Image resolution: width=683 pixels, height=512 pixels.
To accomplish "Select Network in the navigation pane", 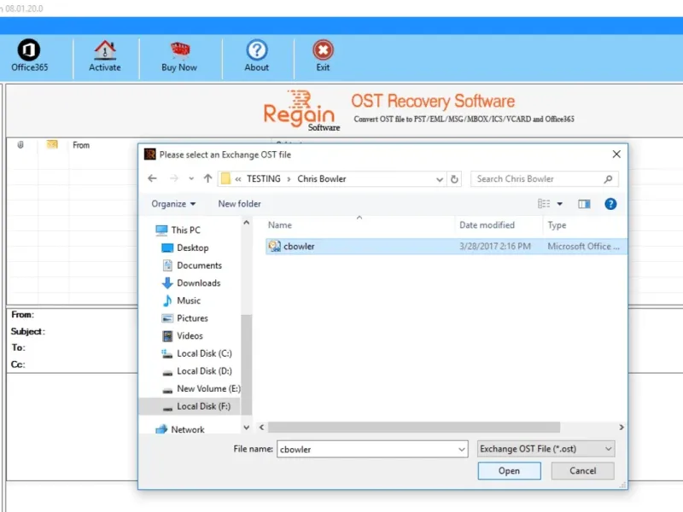I will pyautogui.click(x=187, y=429).
